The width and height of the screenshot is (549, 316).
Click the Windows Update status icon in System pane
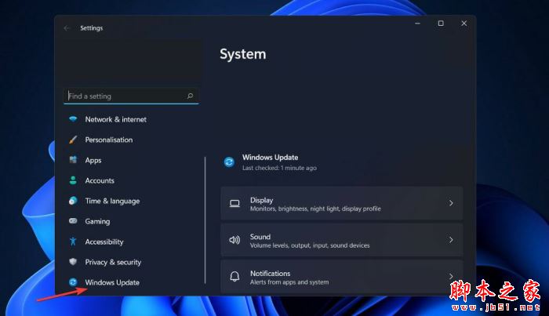(x=229, y=162)
